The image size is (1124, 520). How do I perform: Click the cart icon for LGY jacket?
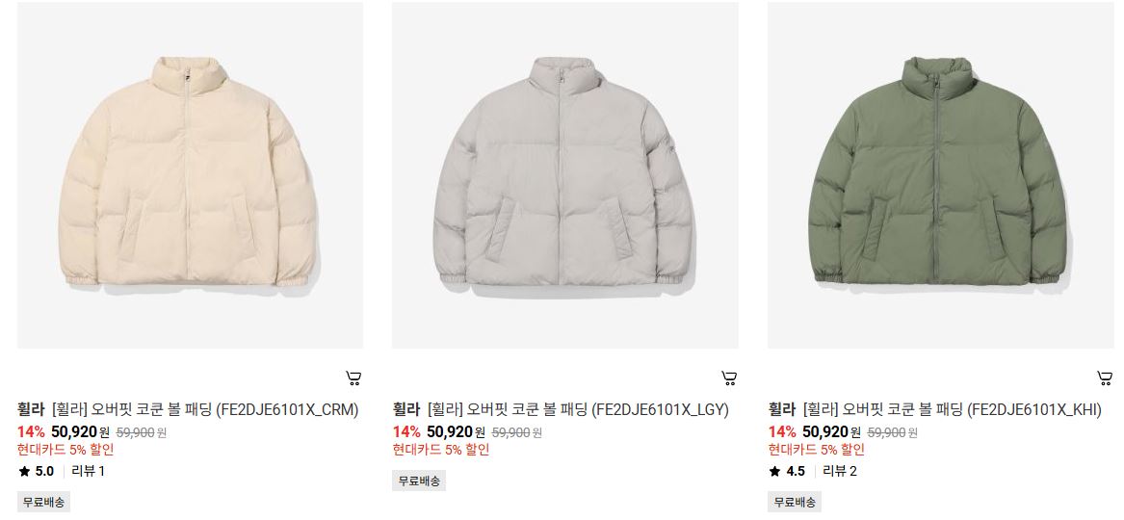pyautogui.click(x=729, y=378)
